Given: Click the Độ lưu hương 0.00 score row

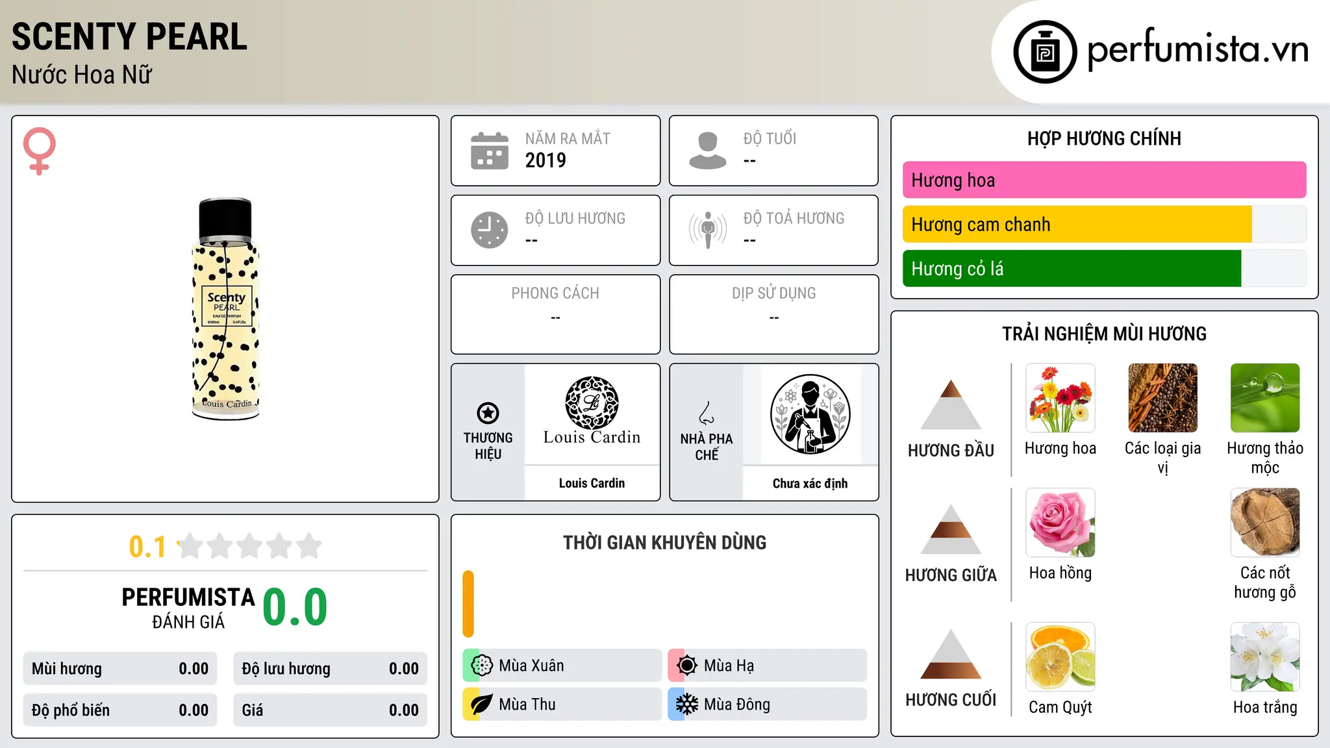Looking at the screenshot, I should click(x=330, y=669).
